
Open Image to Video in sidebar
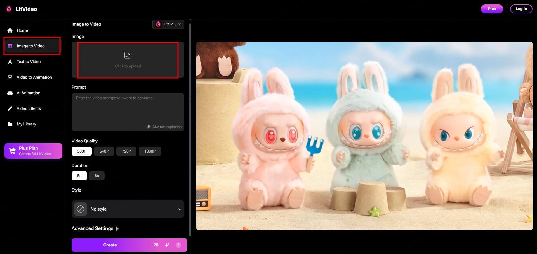click(x=30, y=46)
